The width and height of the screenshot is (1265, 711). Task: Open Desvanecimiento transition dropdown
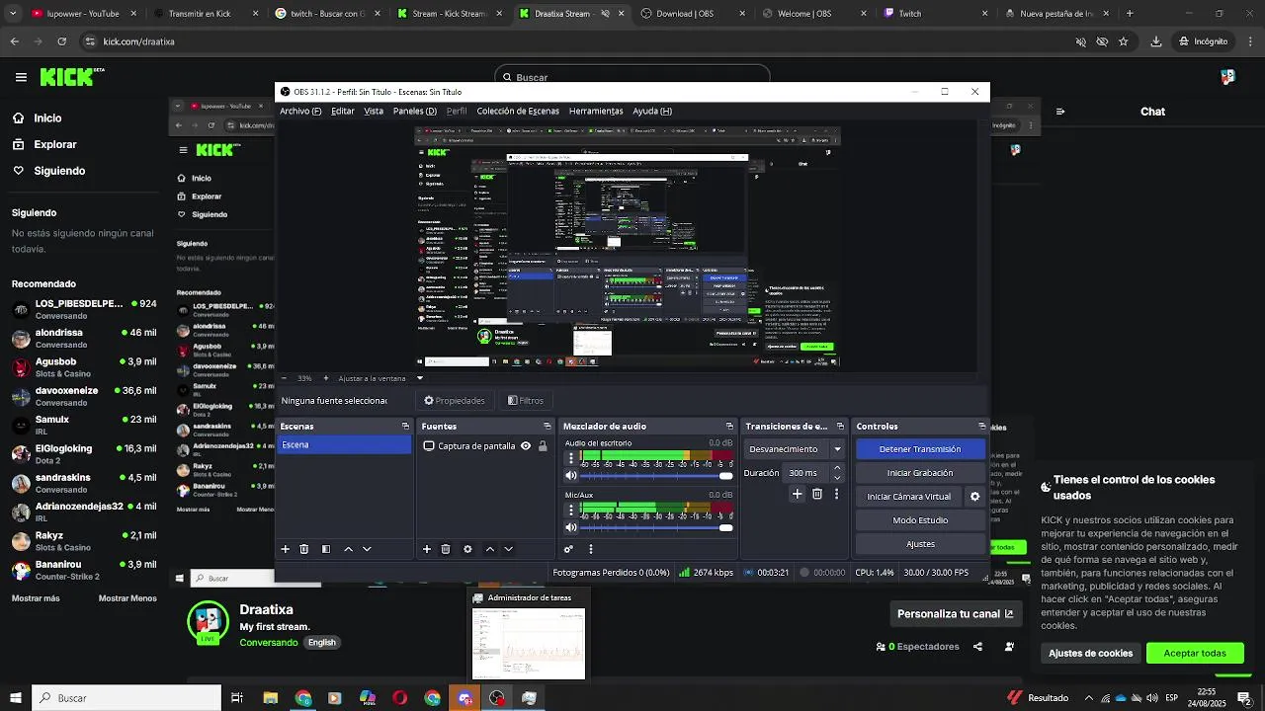tap(796, 449)
